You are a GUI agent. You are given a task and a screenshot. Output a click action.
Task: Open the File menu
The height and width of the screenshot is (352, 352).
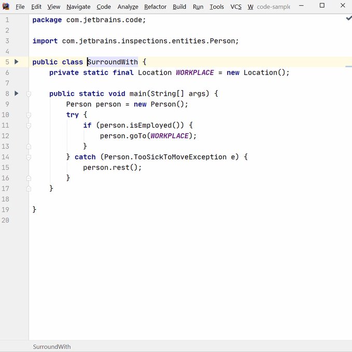pos(20,7)
